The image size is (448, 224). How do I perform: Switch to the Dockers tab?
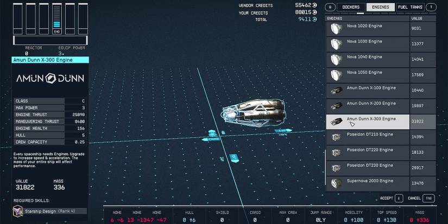[x=351, y=7]
